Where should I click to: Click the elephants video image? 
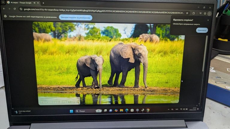108,63
